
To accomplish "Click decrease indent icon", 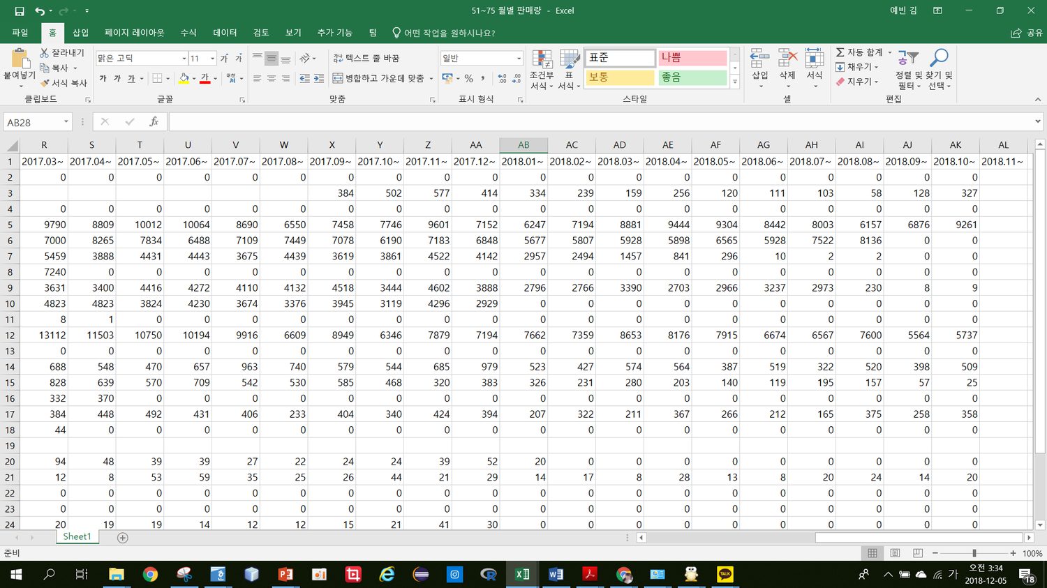I will click(x=304, y=78).
